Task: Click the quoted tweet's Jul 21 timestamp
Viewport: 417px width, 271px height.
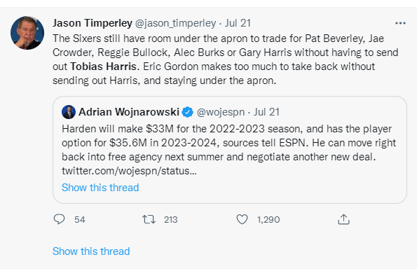Action: coord(266,112)
